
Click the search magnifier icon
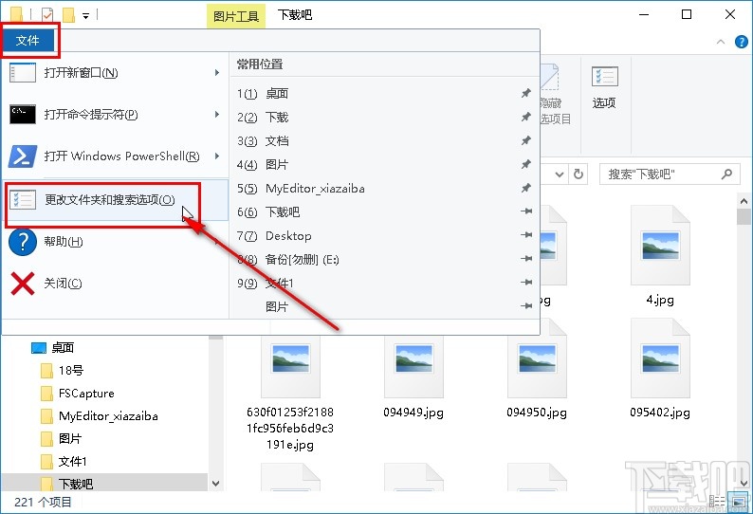[727, 174]
